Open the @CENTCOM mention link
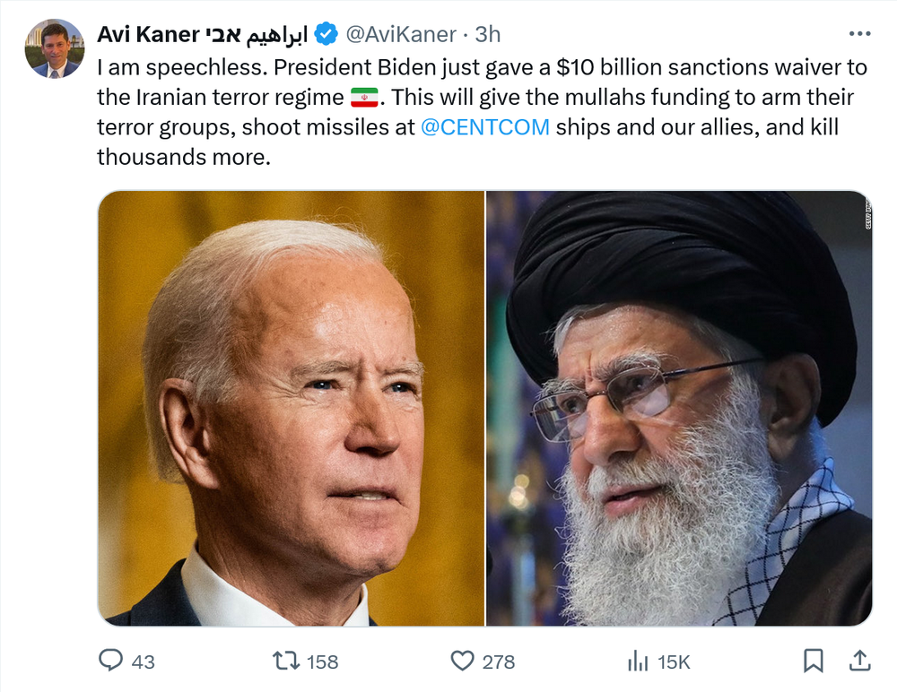 [484, 126]
